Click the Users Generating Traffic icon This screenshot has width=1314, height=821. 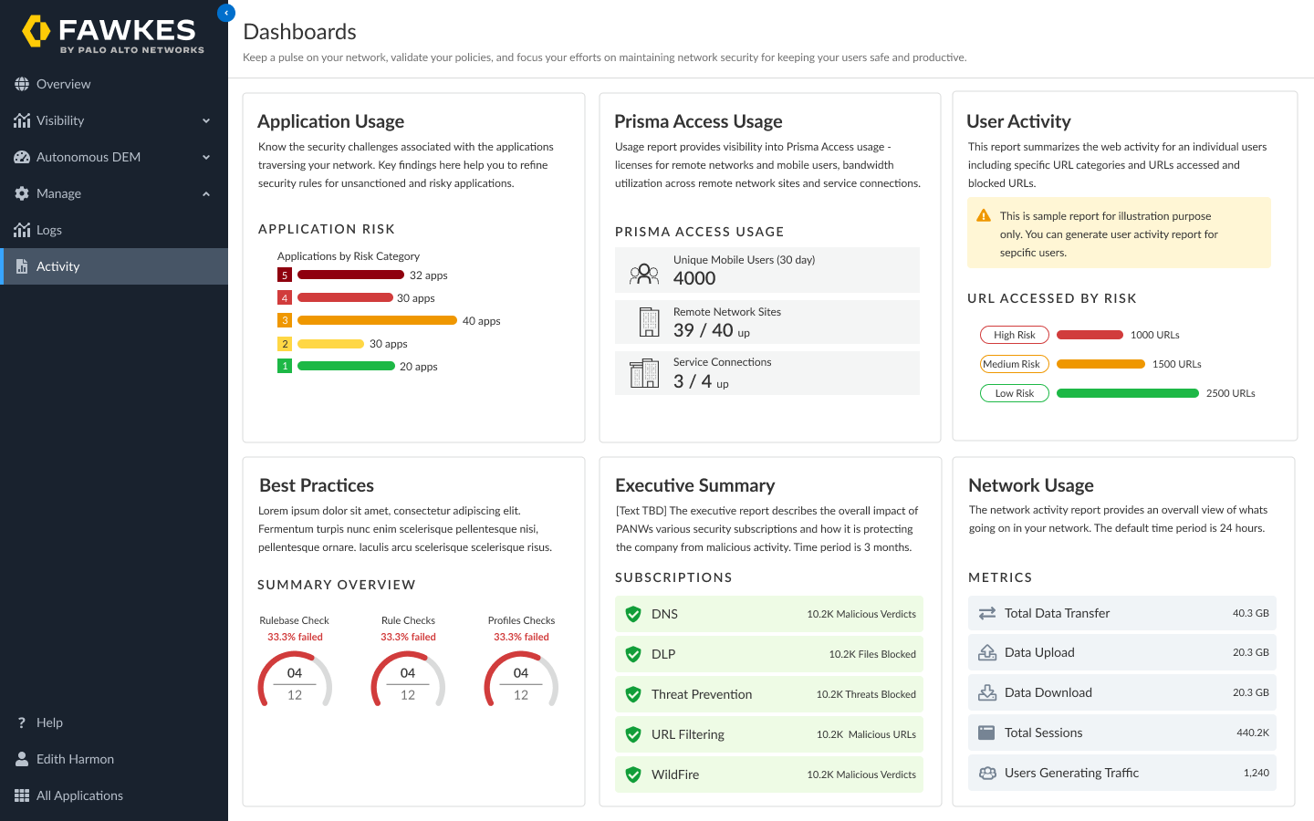[987, 773]
